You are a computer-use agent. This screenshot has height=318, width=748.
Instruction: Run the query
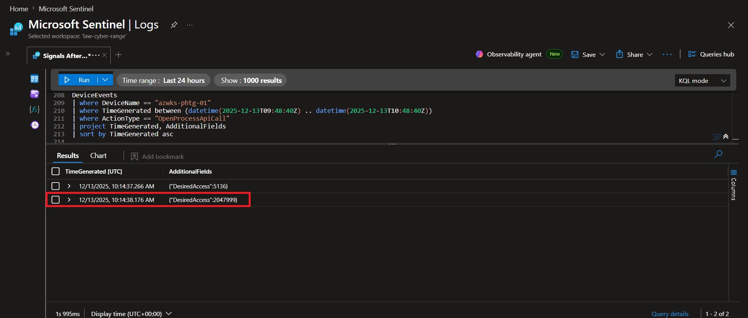pyautogui.click(x=78, y=80)
